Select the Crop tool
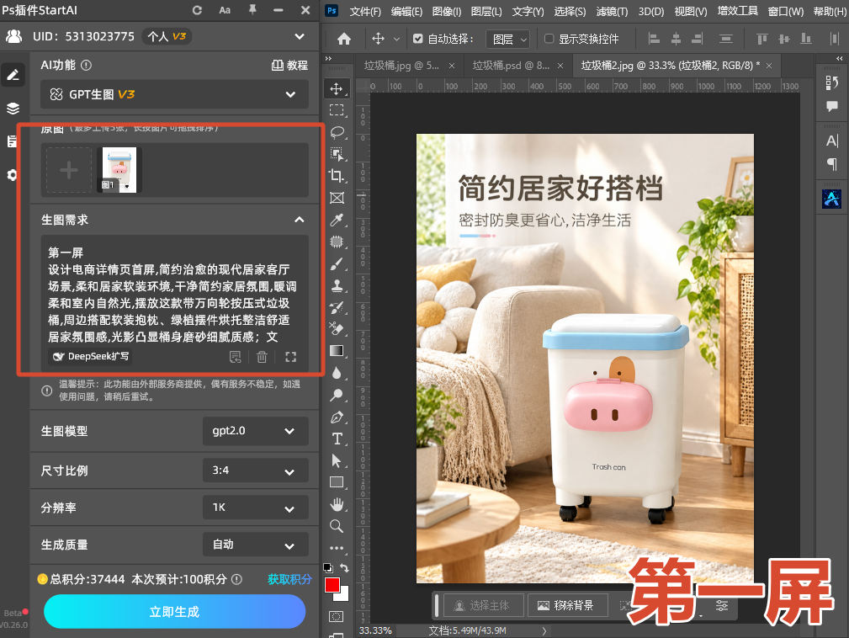 pos(337,175)
